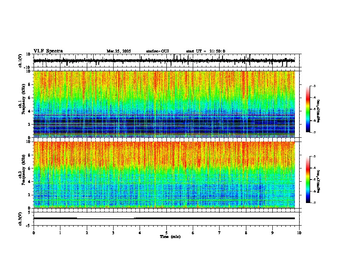Click the ch.1 spectrogram color scale bar

308,109
